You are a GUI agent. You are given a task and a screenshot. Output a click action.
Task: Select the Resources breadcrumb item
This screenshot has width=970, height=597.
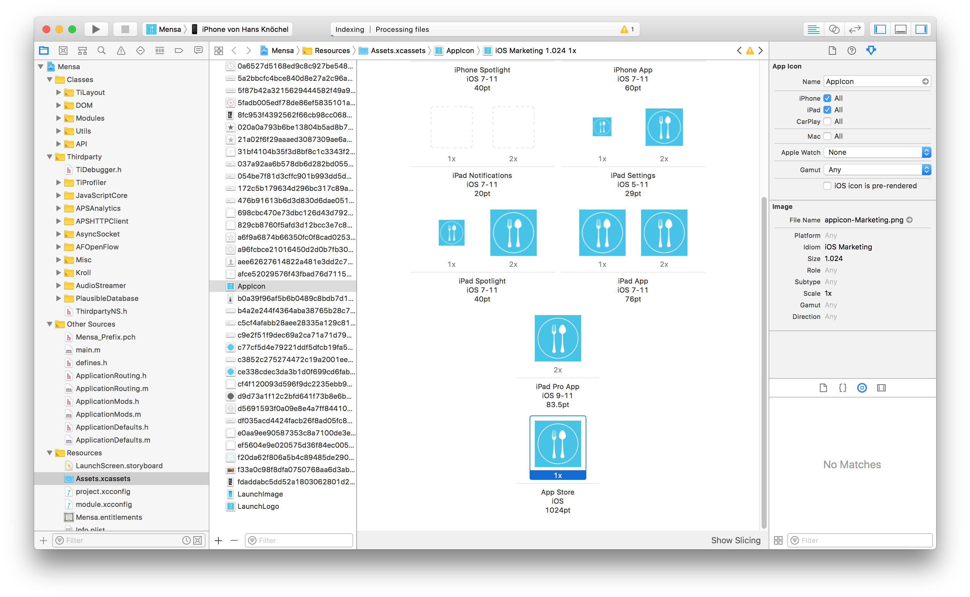[331, 51]
